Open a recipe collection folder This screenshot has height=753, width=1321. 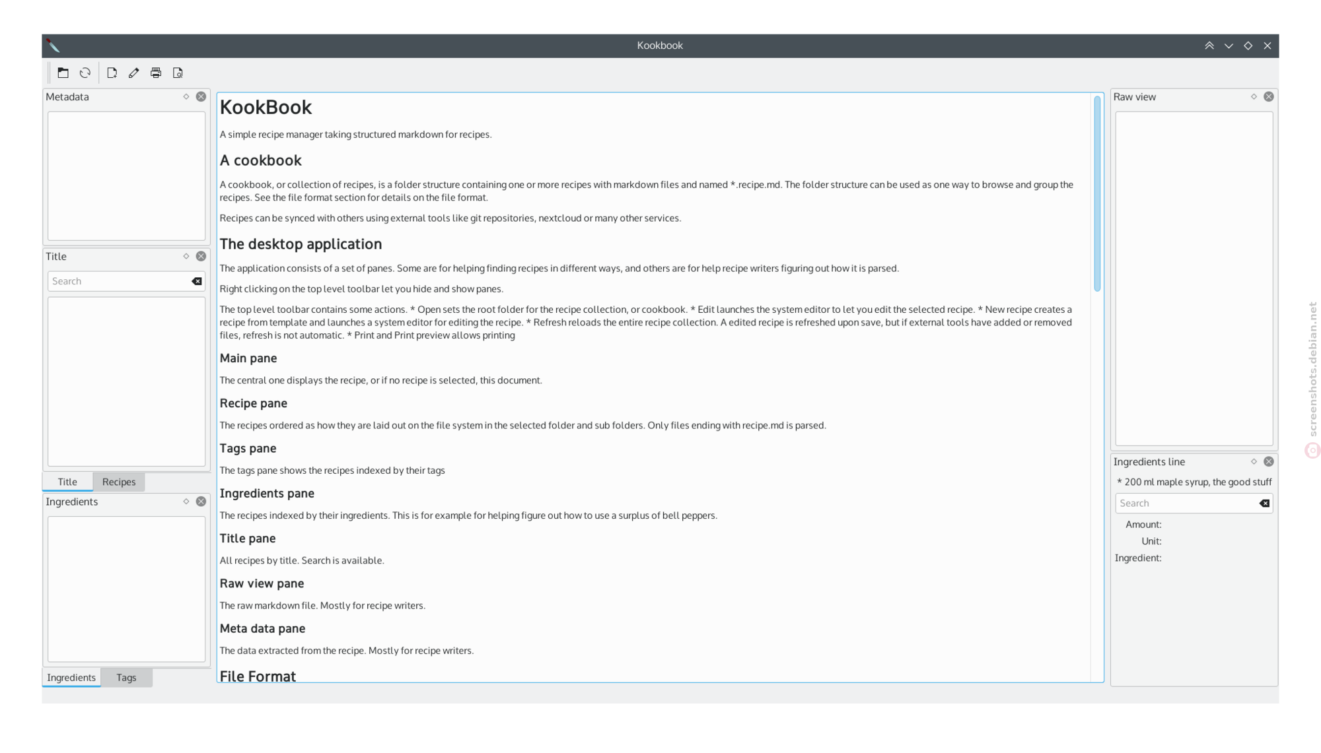tap(63, 73)
